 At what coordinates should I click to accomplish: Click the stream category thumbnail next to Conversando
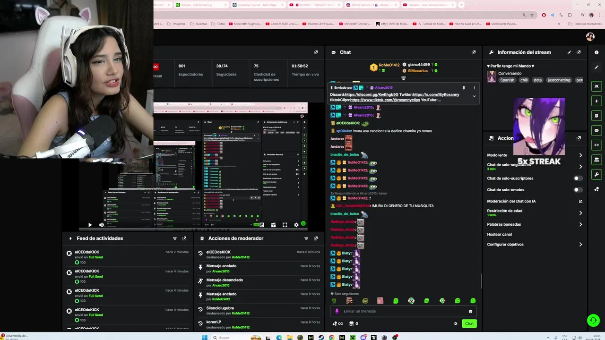click(x=492, y=76)
